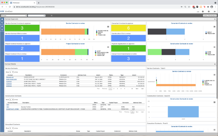The image size is (218, 136).
Task: Click Next in Service Contracts pagination
Action: point(137,89)
